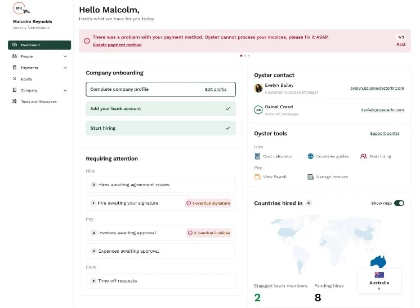Image resolution: width=420 pixels, height=308 pixels.
Task: Click Edit profile link
Action: tap(216, 89)
